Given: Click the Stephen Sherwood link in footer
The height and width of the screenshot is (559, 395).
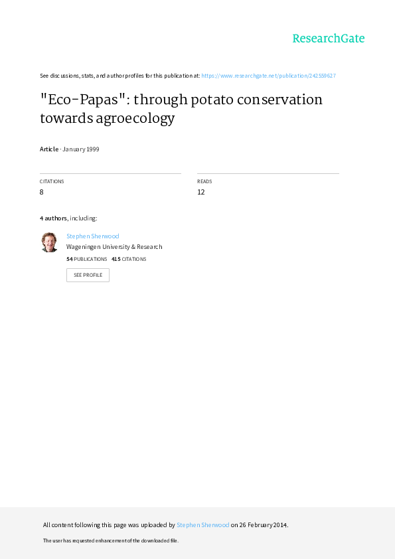Looking at the screenshot, I should (x=203, y=524).
